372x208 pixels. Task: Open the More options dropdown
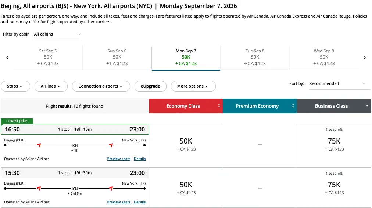(x=193, y=86)
